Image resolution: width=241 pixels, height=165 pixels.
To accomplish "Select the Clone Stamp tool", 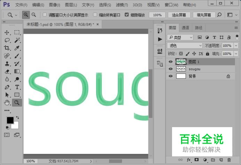I will coord(7,64).
